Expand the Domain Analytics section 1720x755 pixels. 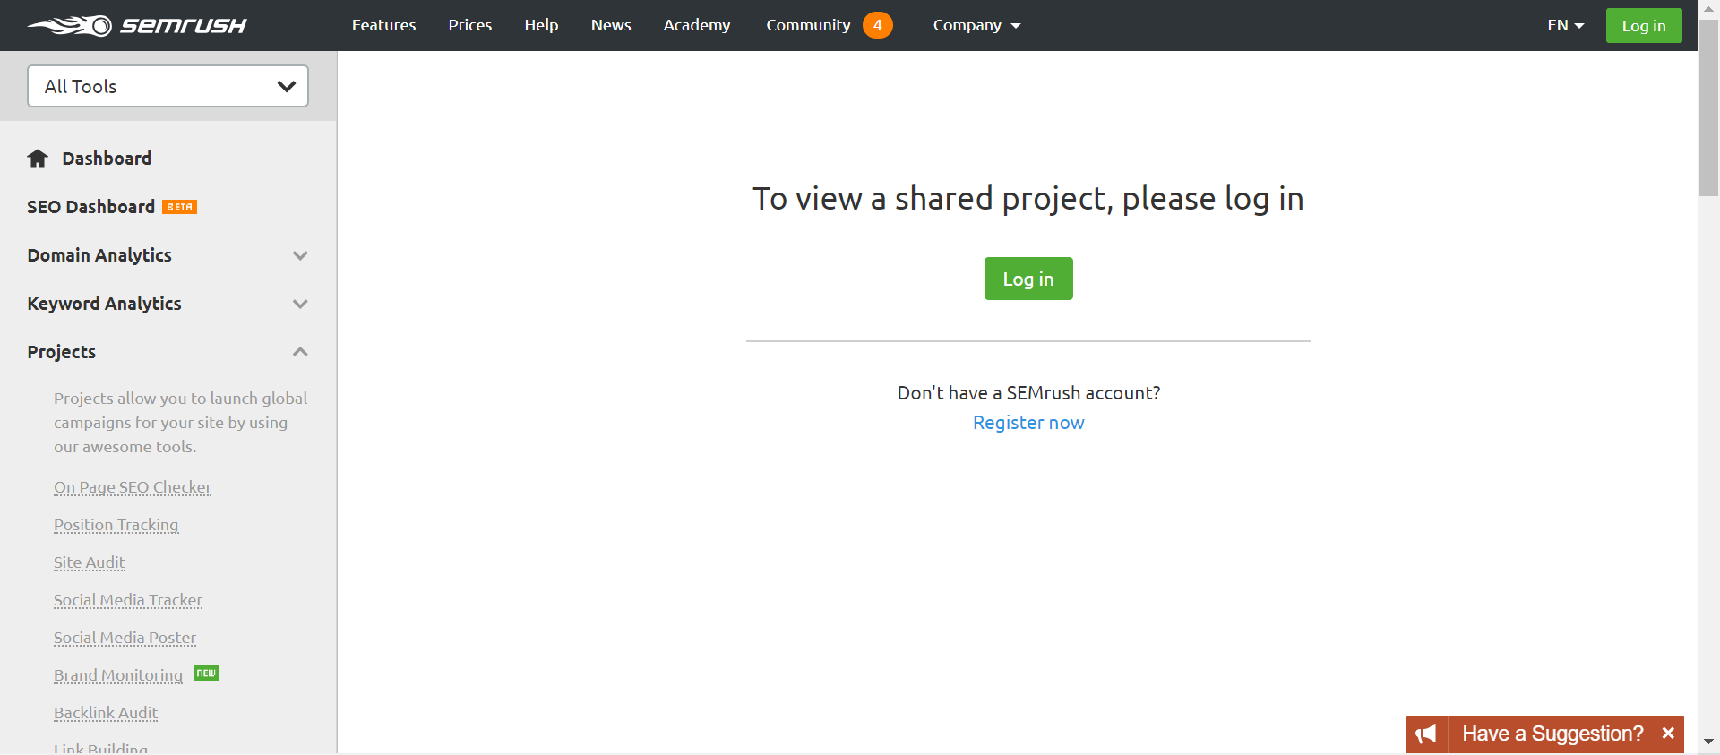[x=168, y=255]
